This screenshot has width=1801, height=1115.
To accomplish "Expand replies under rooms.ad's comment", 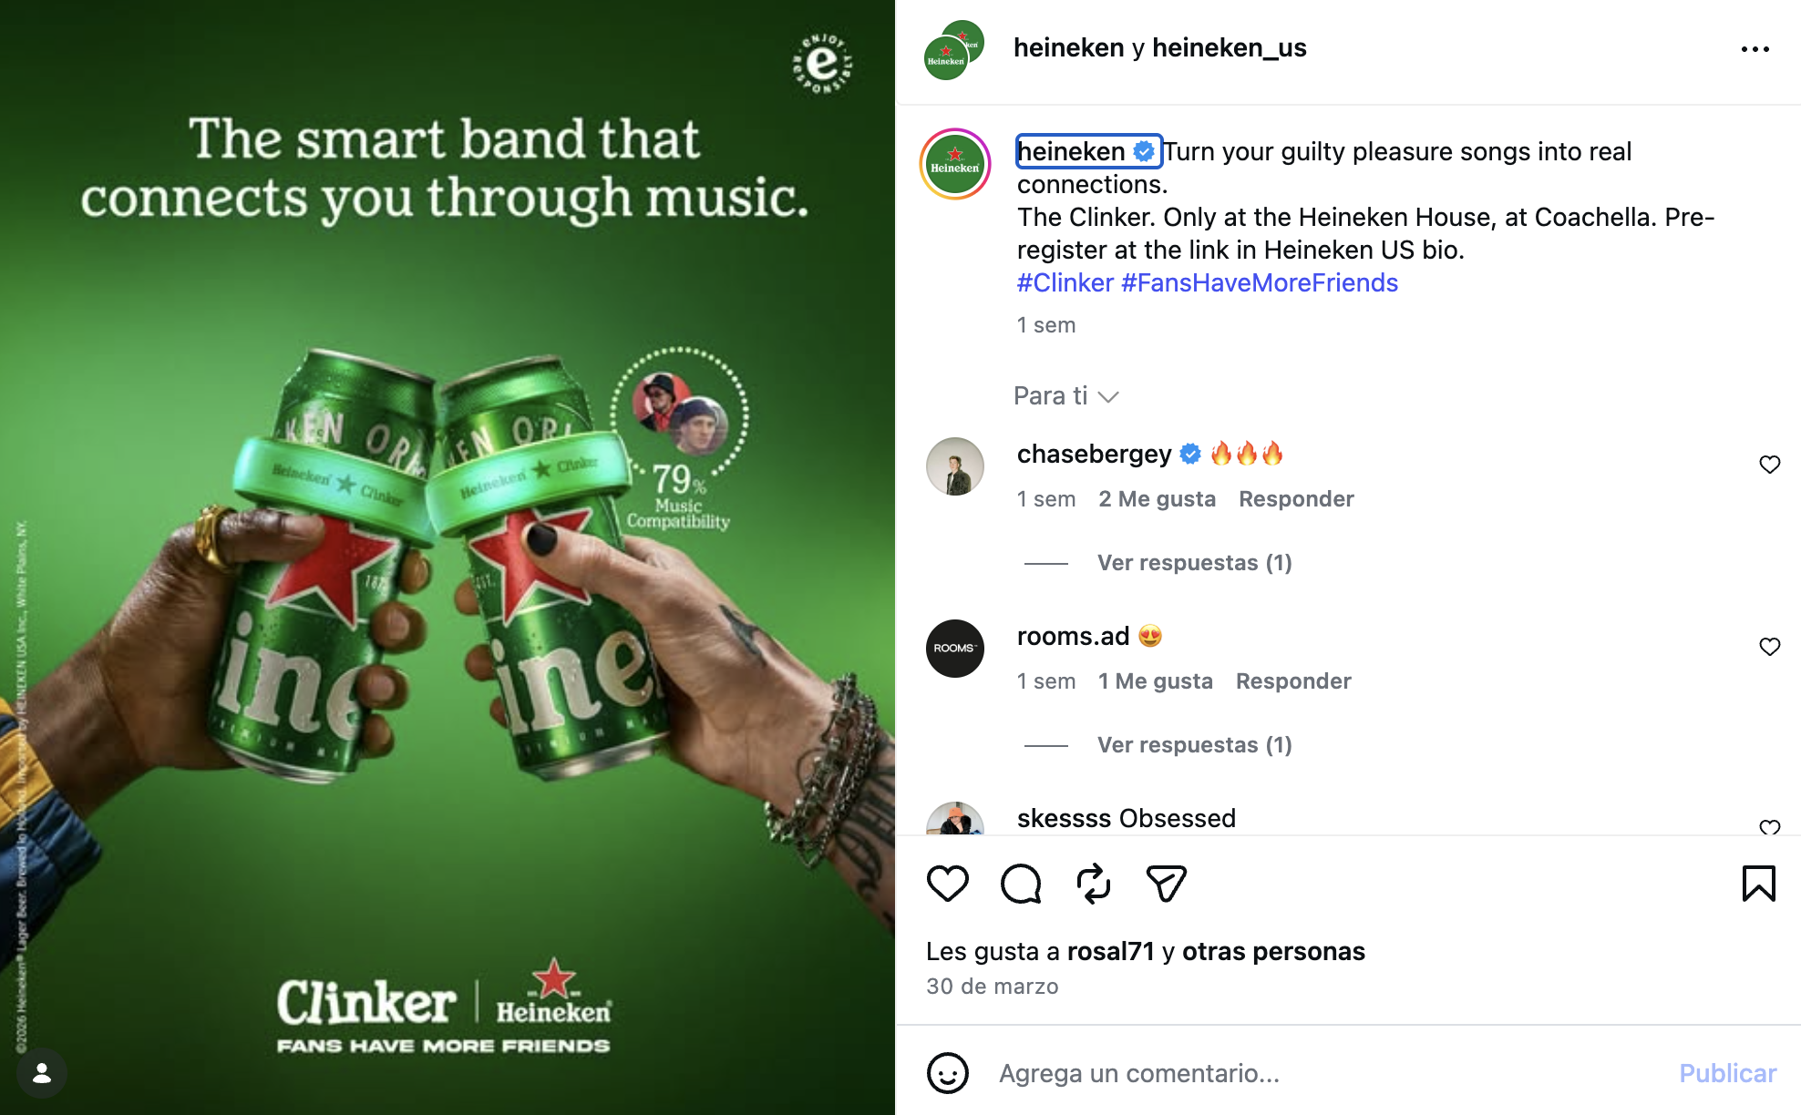I will click(x=1194, y=745).
